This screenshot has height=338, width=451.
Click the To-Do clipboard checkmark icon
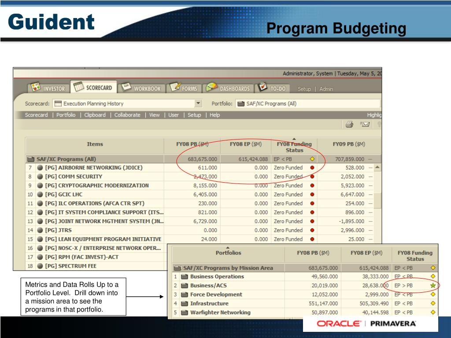pos(262,87)
